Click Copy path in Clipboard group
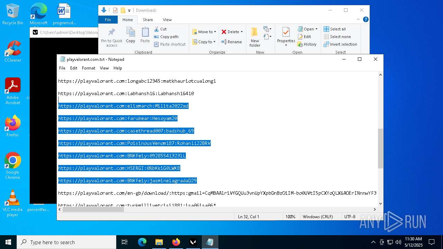443x249 pixels. coord(166,37)
